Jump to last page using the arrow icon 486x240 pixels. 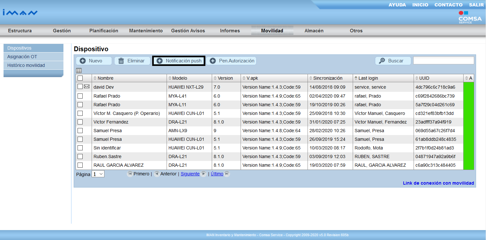coord(227,174)
